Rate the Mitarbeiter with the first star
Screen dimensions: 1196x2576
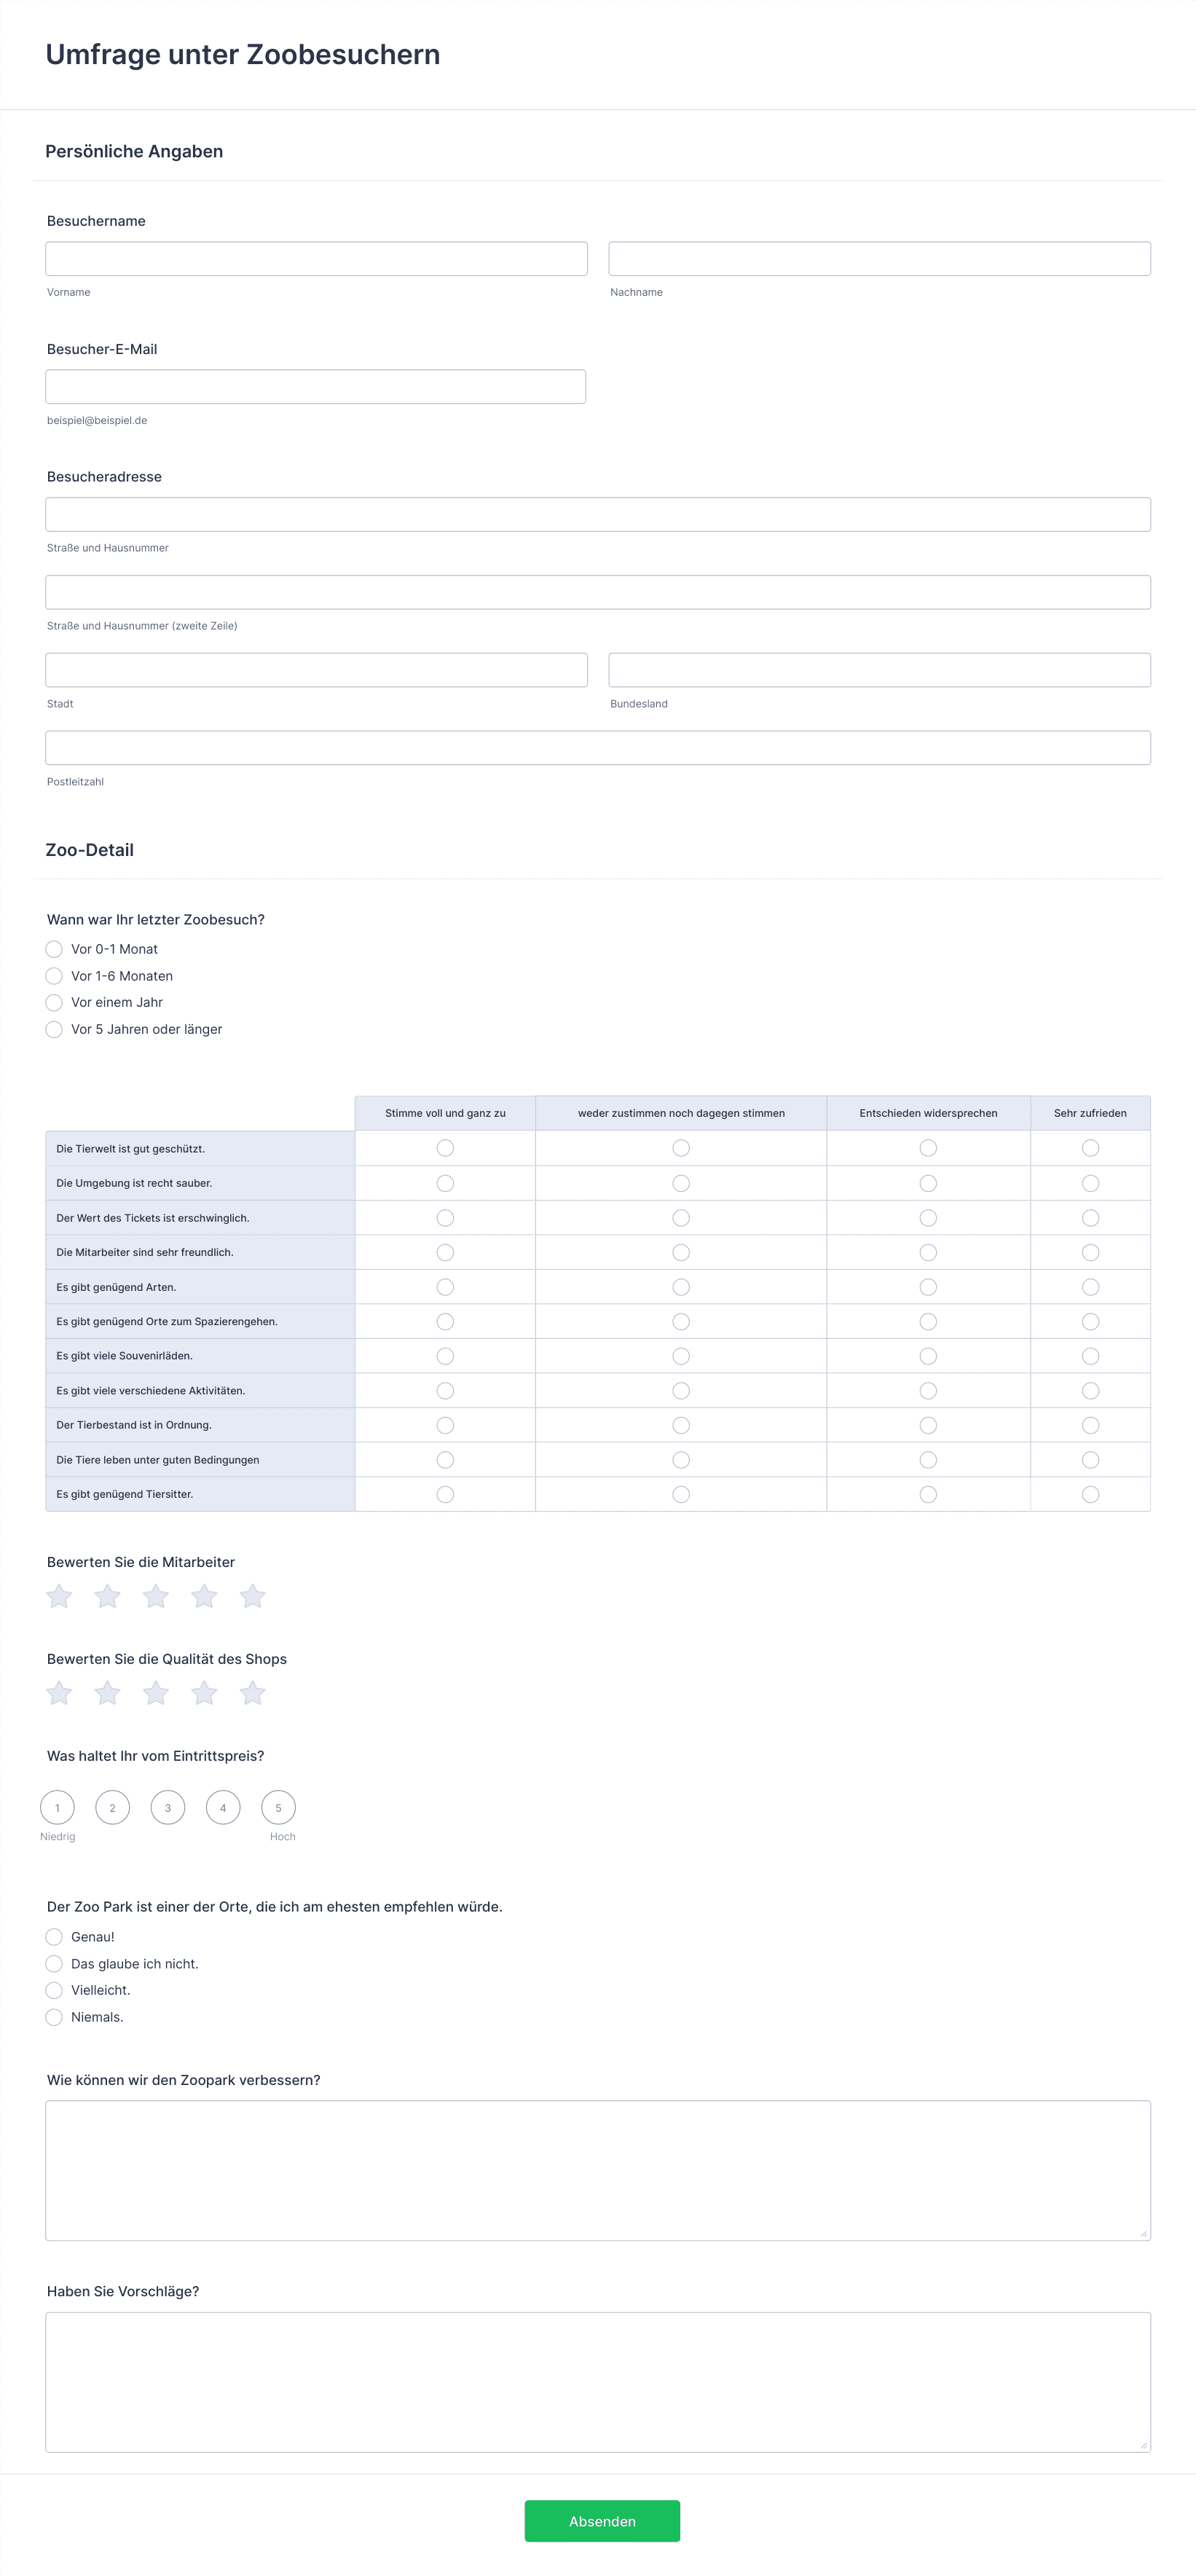point(59,1596)
